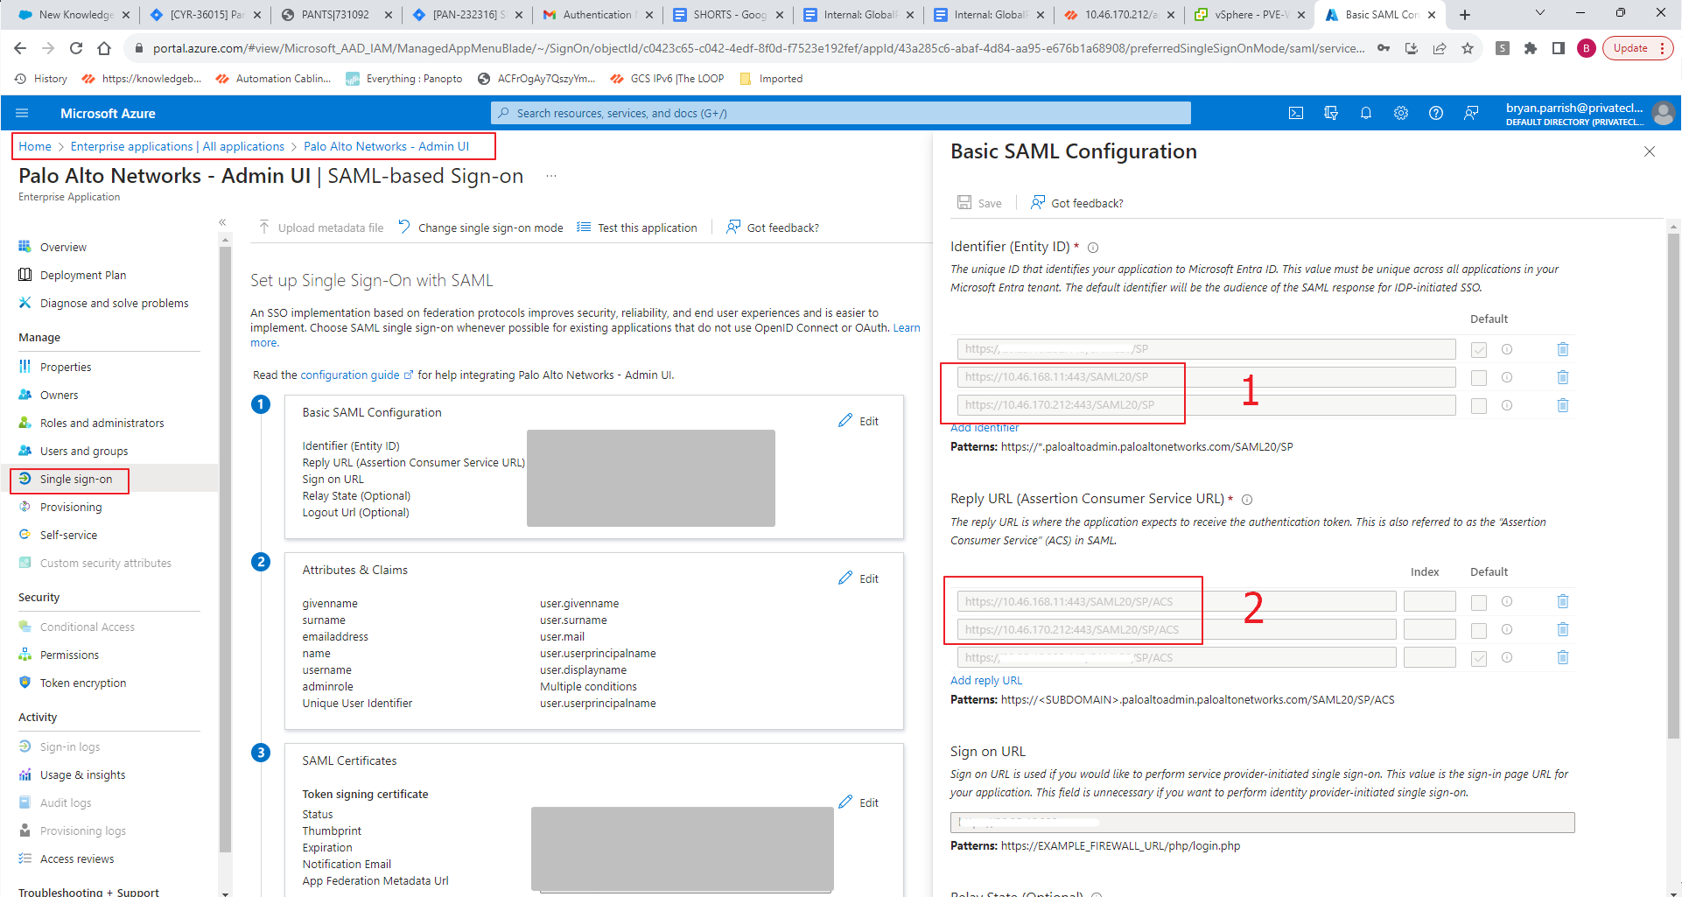This screenshot has height=897, width=1682.
Task: Go to browser home page
Action: tap(104, 48)
